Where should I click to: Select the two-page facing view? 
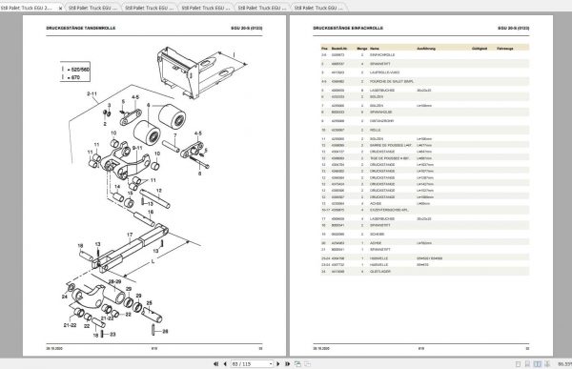pyautogui.click(x=538, y=364)
